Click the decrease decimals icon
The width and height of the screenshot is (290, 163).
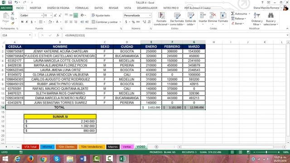(x=149, y=22)
